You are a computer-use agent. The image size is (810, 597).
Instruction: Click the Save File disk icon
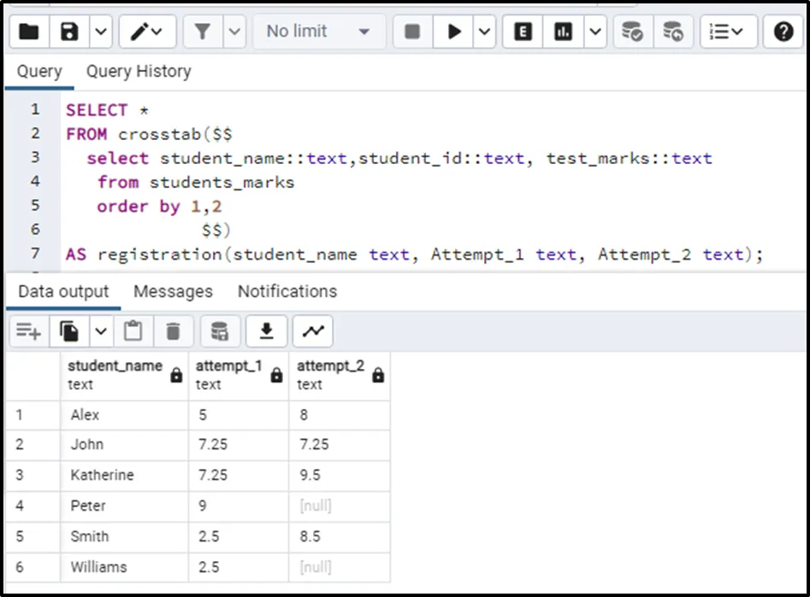point(70,32)
